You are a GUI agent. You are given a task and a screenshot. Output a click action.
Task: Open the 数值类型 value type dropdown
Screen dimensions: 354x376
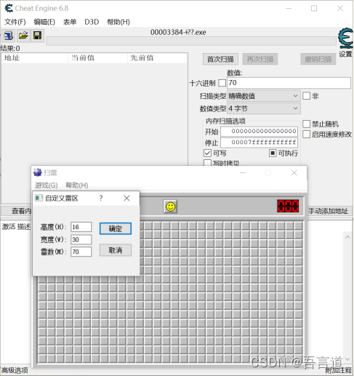(x=264, y=108)
